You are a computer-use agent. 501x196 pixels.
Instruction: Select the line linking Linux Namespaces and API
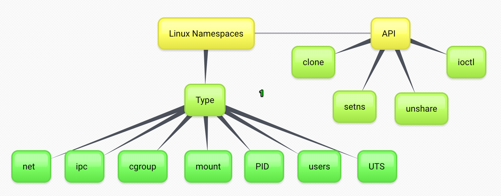click(313, 33)
